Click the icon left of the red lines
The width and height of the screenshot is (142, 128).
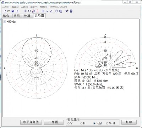pyautogui.click(x=34, y=11)
